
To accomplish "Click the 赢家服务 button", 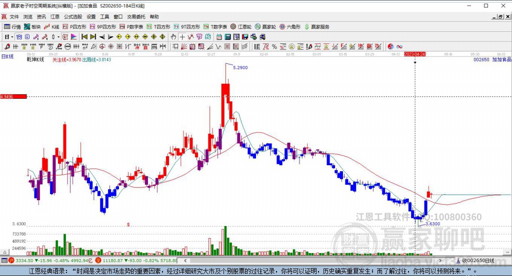I will coord(317,26).
